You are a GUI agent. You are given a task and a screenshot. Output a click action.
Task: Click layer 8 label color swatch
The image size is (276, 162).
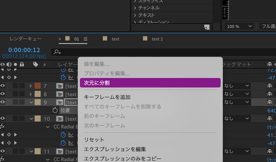click(x=37, y=94)
